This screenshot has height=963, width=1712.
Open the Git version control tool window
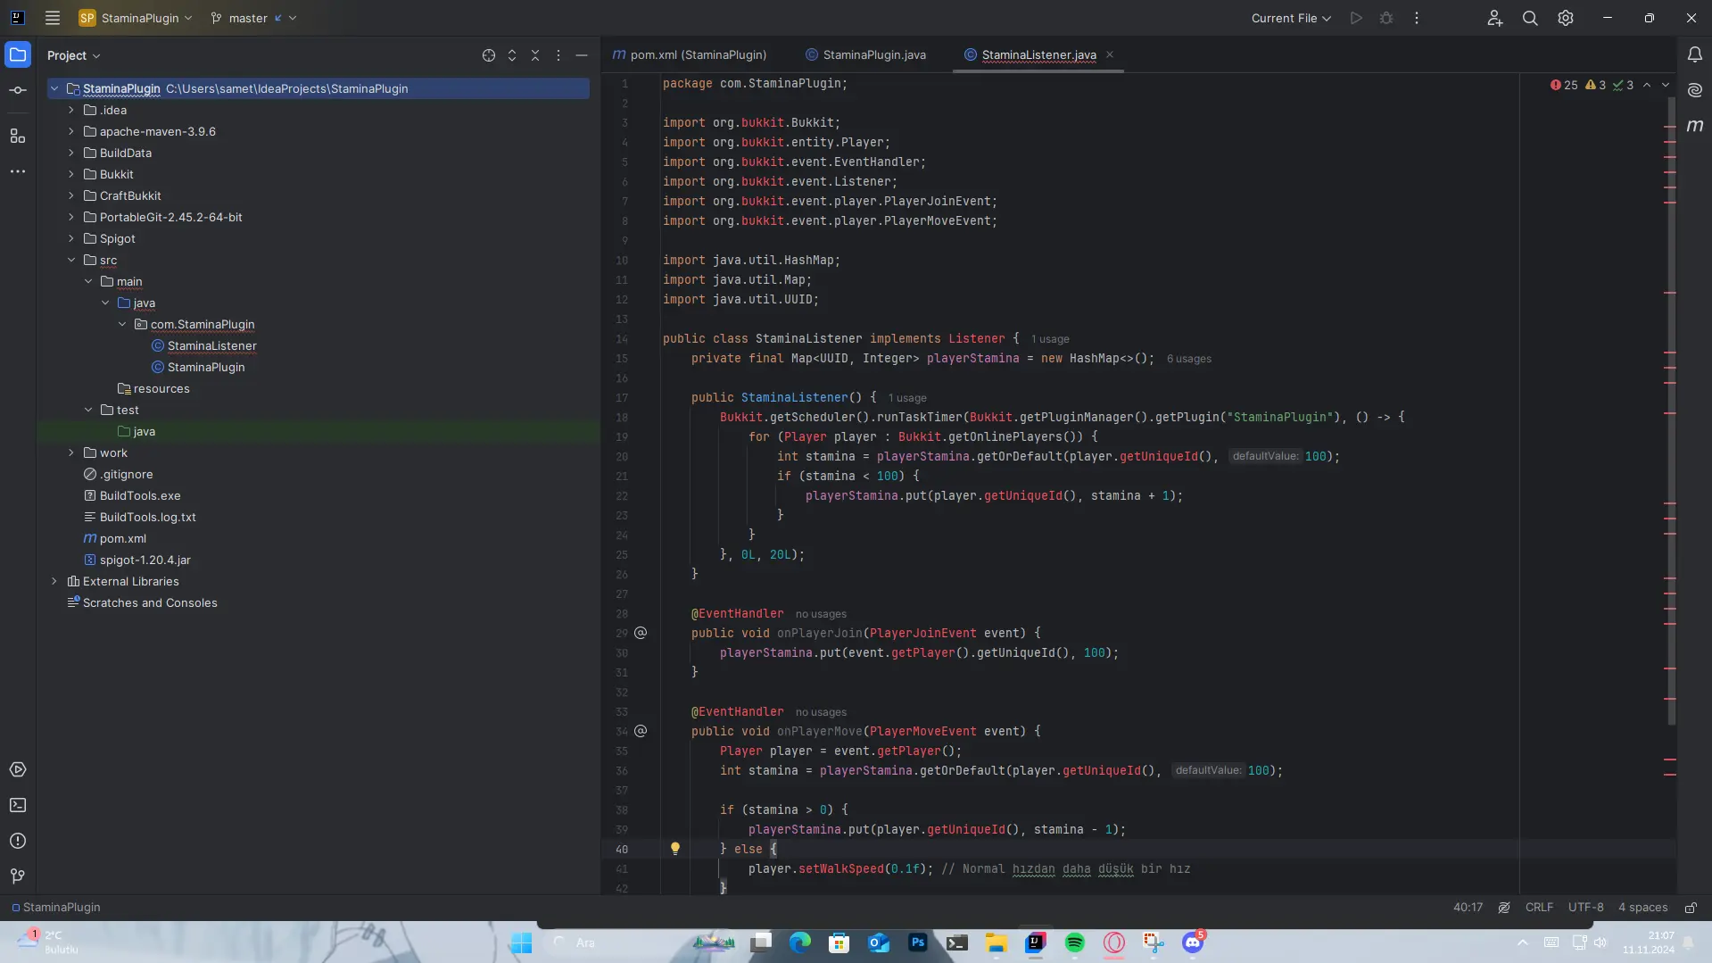[x=18, y=876]
